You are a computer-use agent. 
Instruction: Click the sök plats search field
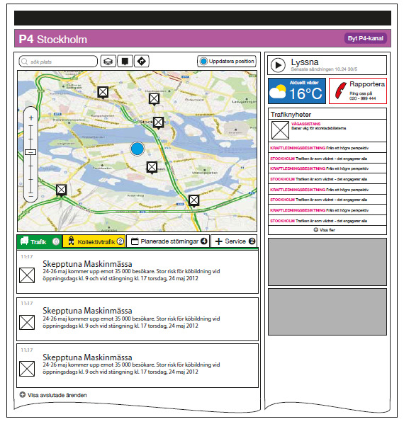(x=58, y=62)
